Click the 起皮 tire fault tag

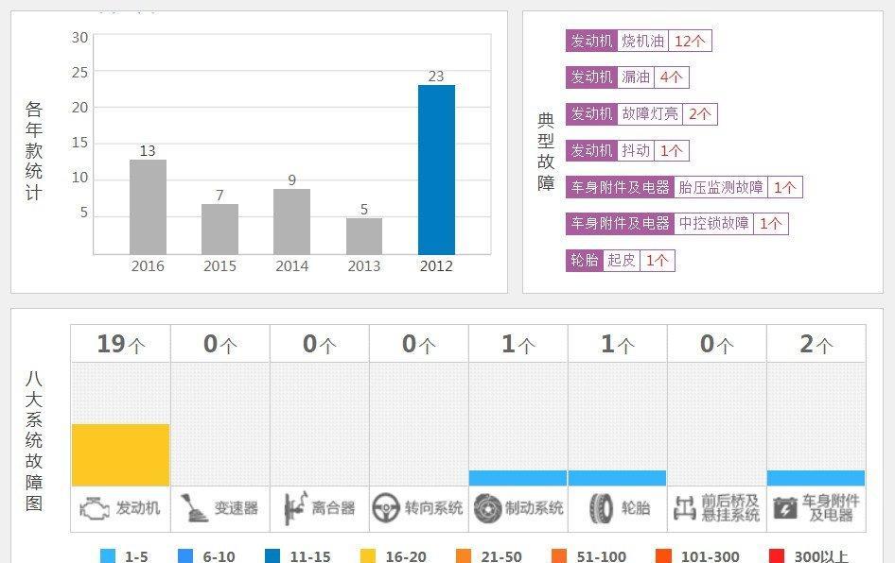(619, 259)
